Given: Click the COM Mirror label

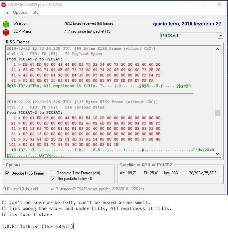Looking at the screenshot, I should pyautogui.click(x=22, y=31).
